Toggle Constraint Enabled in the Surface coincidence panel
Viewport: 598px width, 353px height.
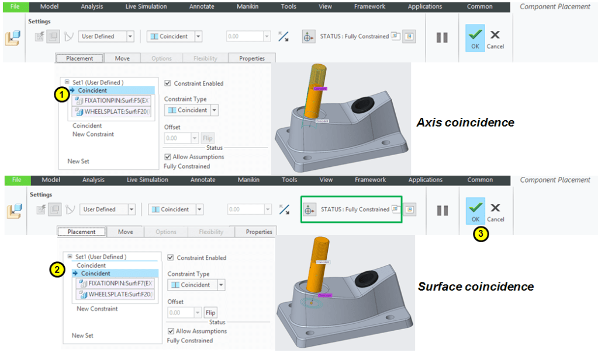click(171, 258)
